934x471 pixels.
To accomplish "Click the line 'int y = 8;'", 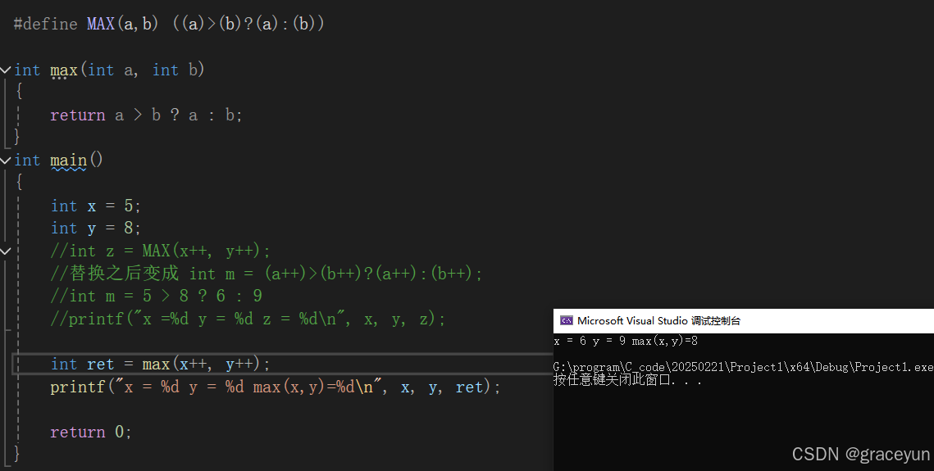I will pos(96,229).
